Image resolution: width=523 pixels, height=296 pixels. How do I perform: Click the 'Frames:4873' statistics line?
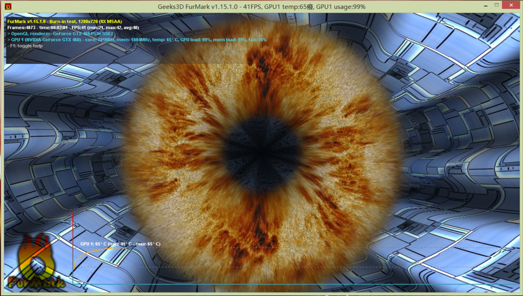(x=73, y=28)
